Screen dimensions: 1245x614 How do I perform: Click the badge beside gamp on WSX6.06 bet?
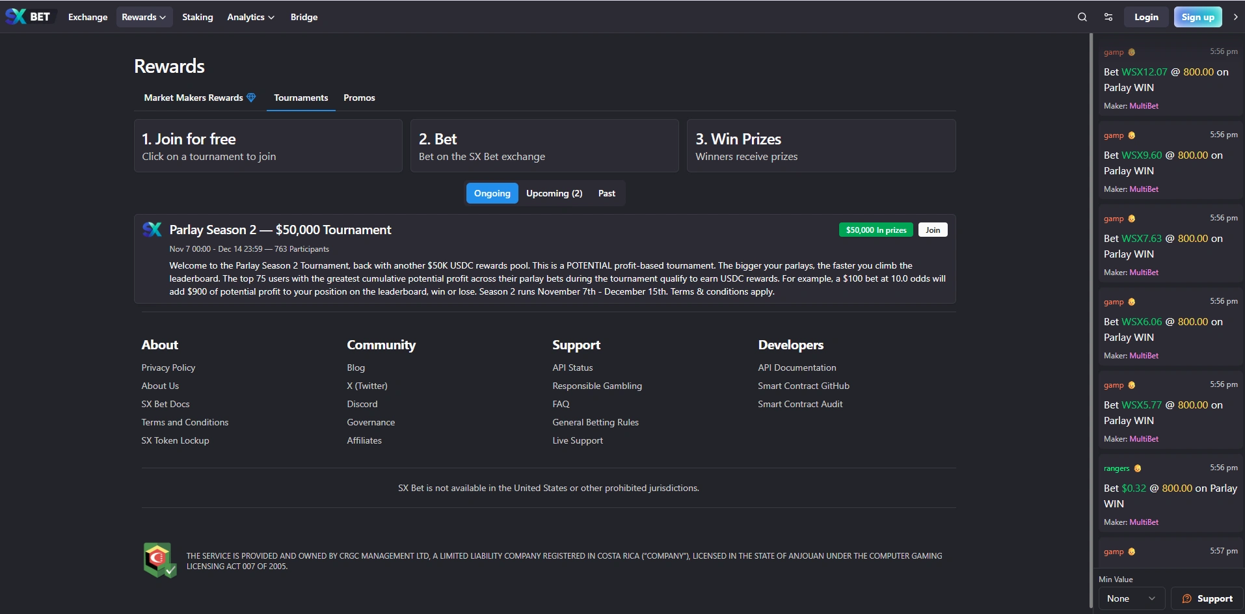click(1132, 302)
